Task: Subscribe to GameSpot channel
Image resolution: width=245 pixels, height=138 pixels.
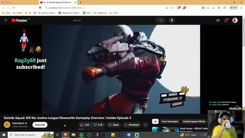Action: tap(40, 125)
